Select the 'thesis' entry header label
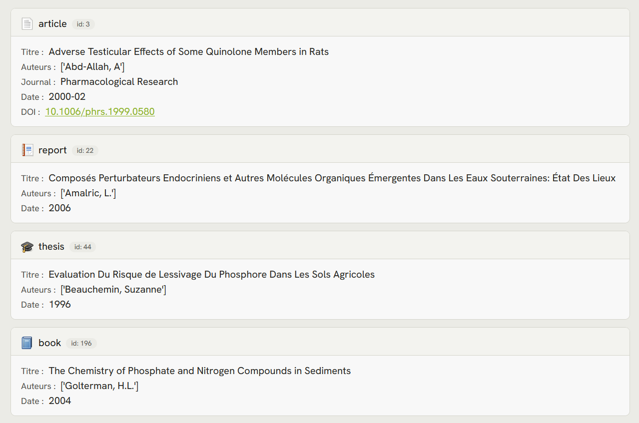This screenshot has width=639, height=423. pyautogui.click(x=51, y=247)
